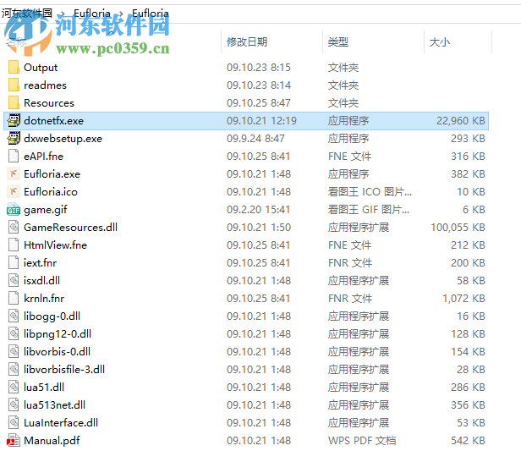The height and width of the screenshot is (451, 521).
Task: Click the dotnetfx.exe installer icon
Action: coord(14,121)
